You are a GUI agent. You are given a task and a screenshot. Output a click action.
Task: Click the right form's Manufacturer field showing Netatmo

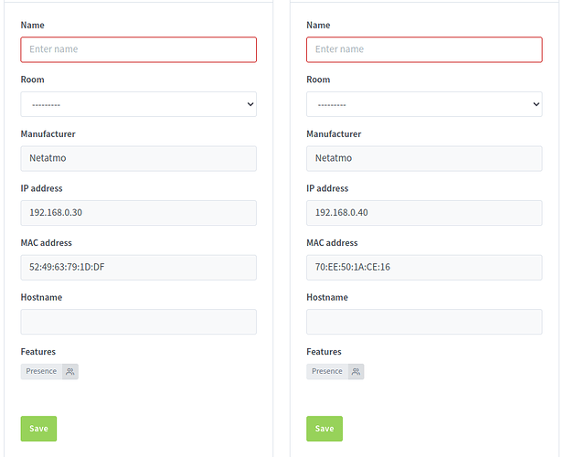423,158
